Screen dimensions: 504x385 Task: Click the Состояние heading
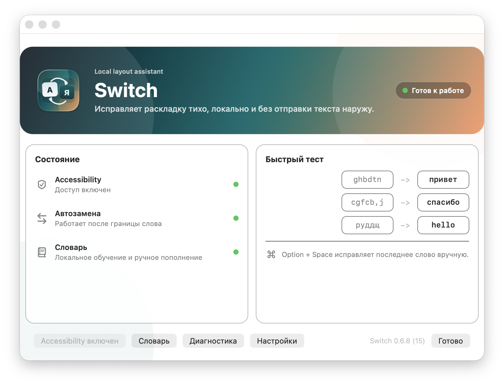click(57, 159)
